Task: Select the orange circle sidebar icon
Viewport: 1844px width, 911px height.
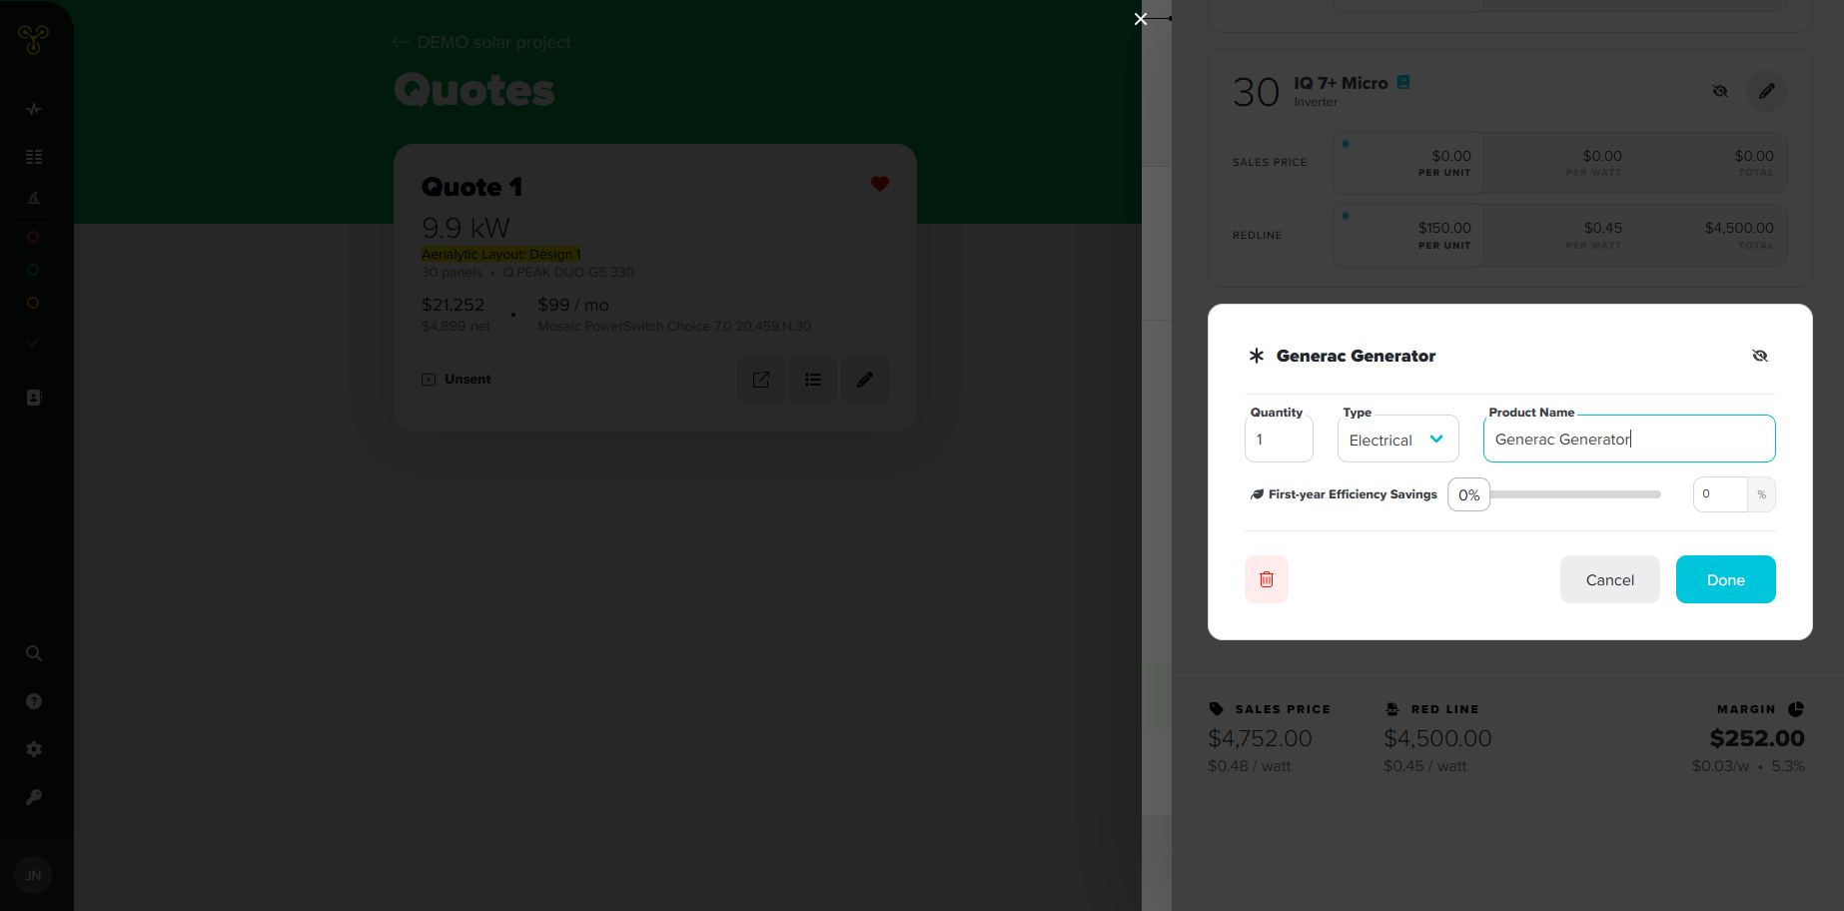Action: 33,303
